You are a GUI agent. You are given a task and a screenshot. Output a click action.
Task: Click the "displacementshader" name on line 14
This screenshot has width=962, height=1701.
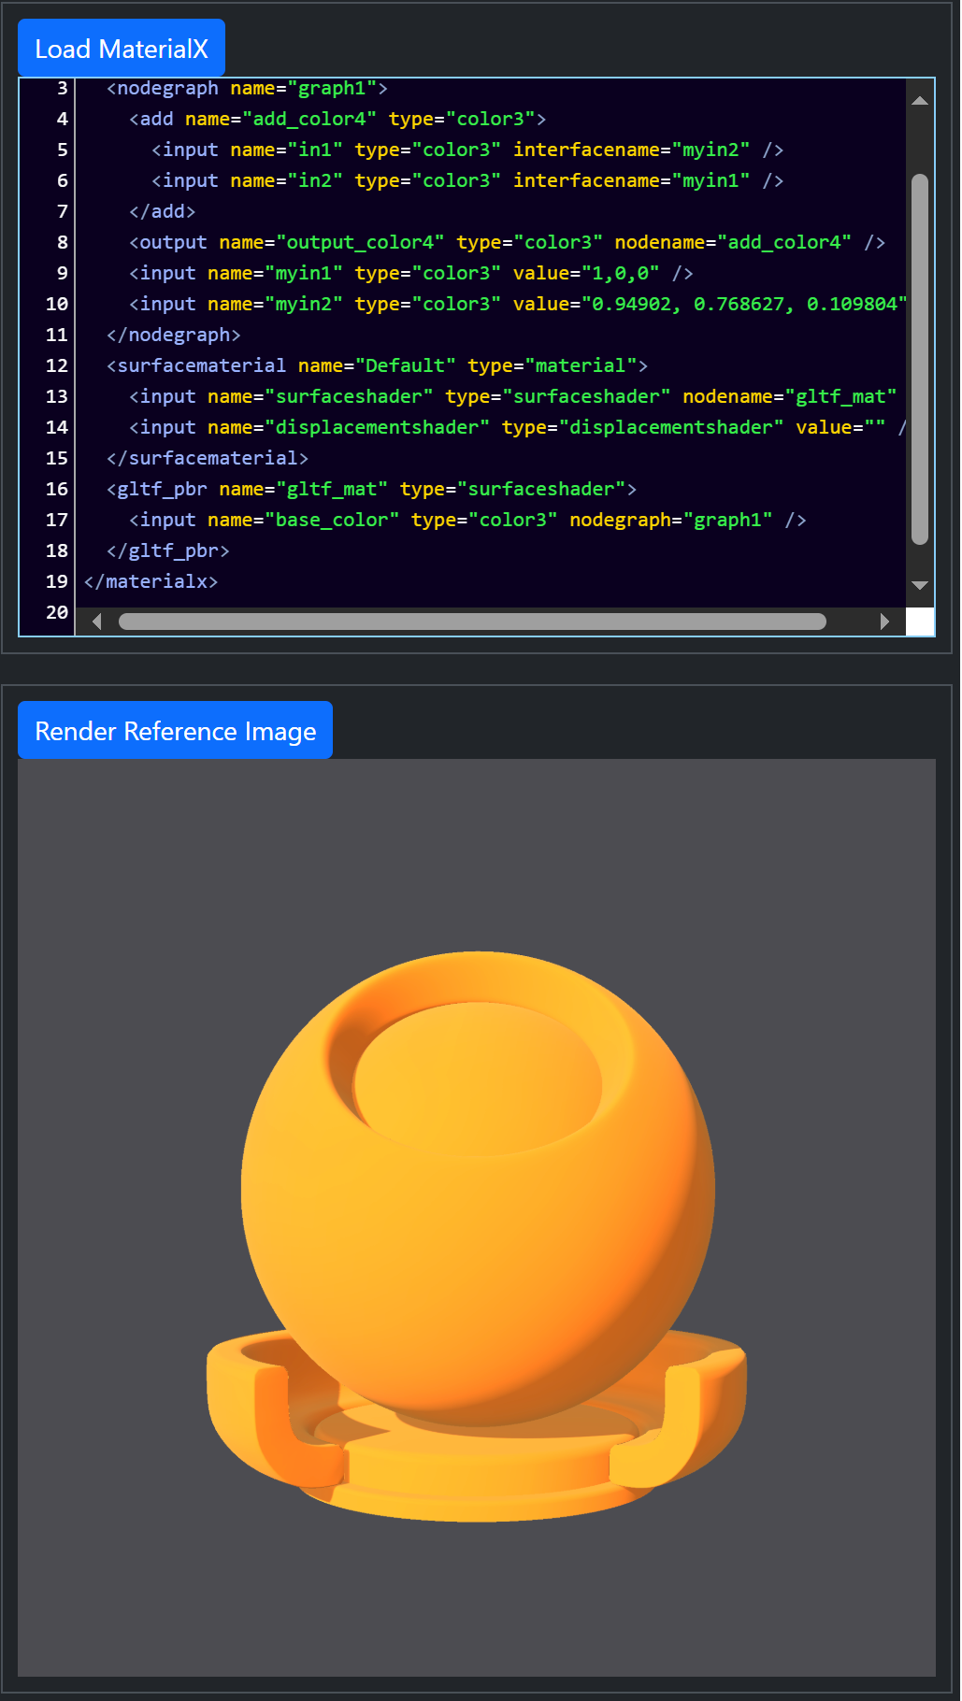(x=377, y=427)
